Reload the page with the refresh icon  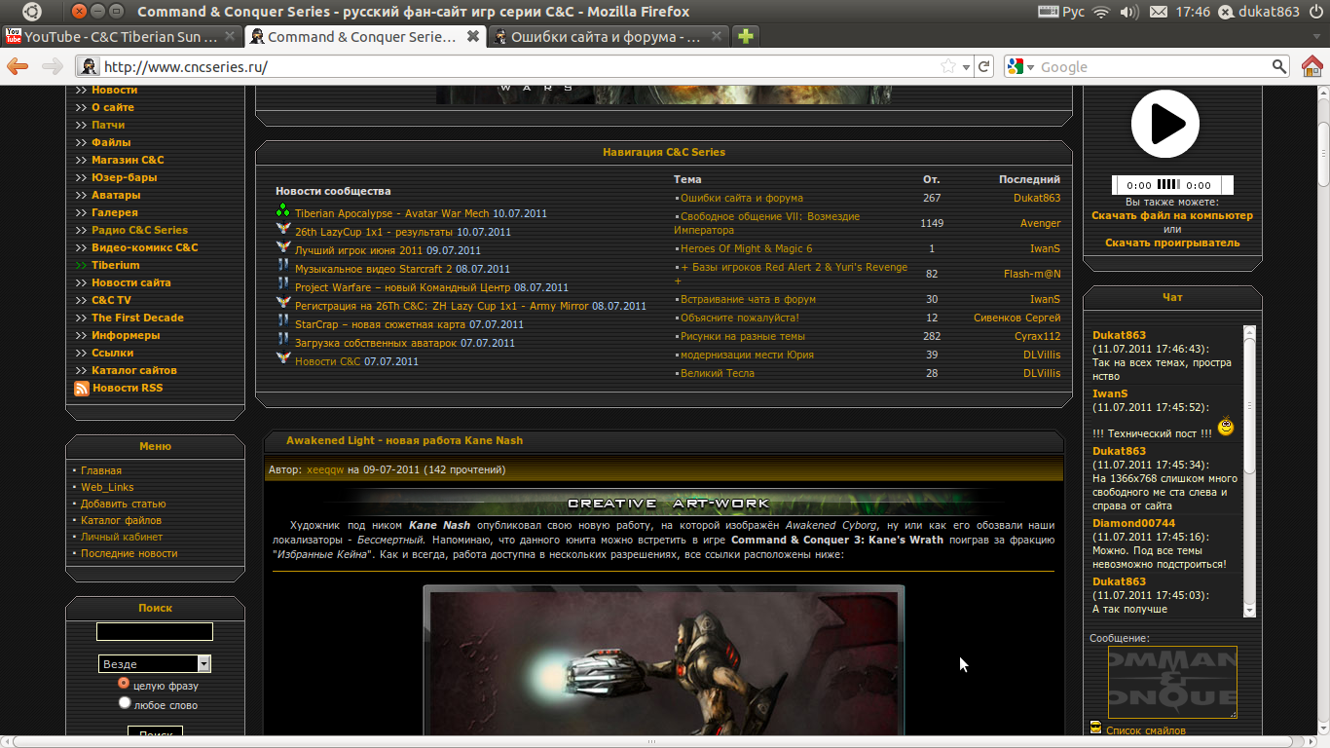(984, 66)
